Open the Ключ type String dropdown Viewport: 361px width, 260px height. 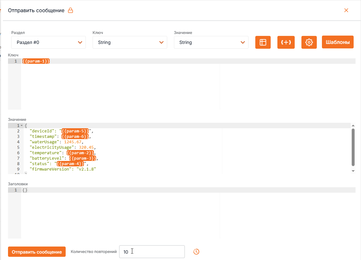[130, 42]
